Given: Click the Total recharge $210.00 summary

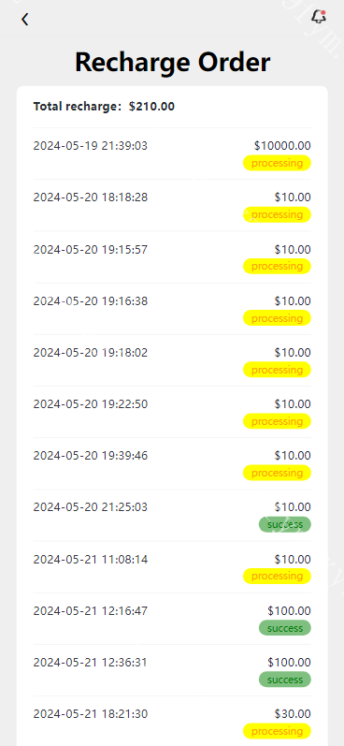Looking at the screenshot, I should pyautogui.click(x=104, y=107).
